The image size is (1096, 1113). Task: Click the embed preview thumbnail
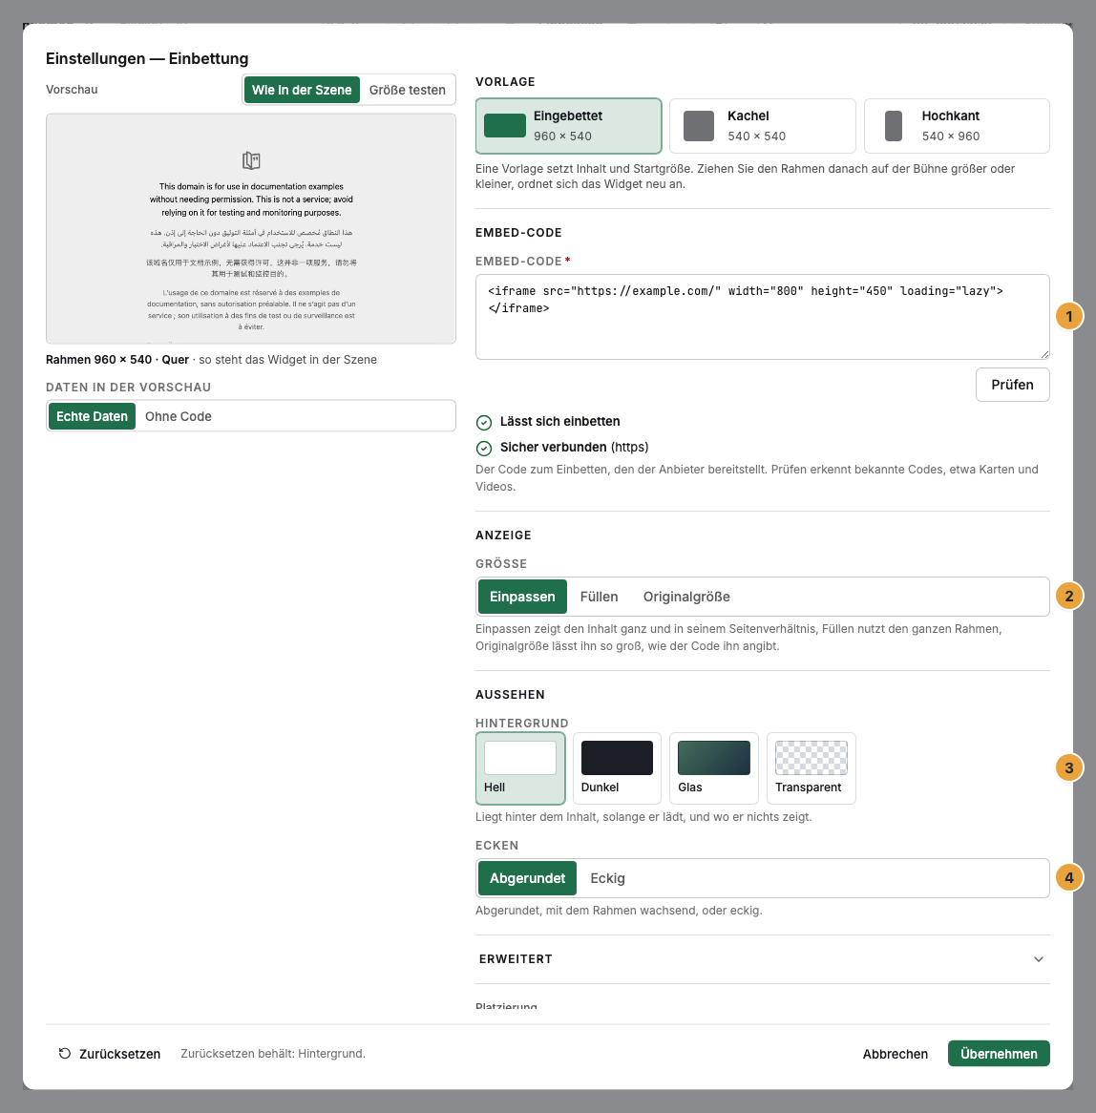(250, 228)
